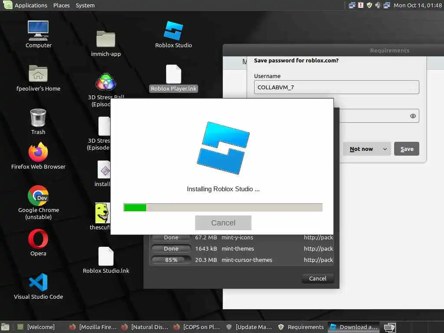This screenshot has height=333, width=444.
Task: Cancel the Roblox Studio installation
Action: click(x=223, y=223)
